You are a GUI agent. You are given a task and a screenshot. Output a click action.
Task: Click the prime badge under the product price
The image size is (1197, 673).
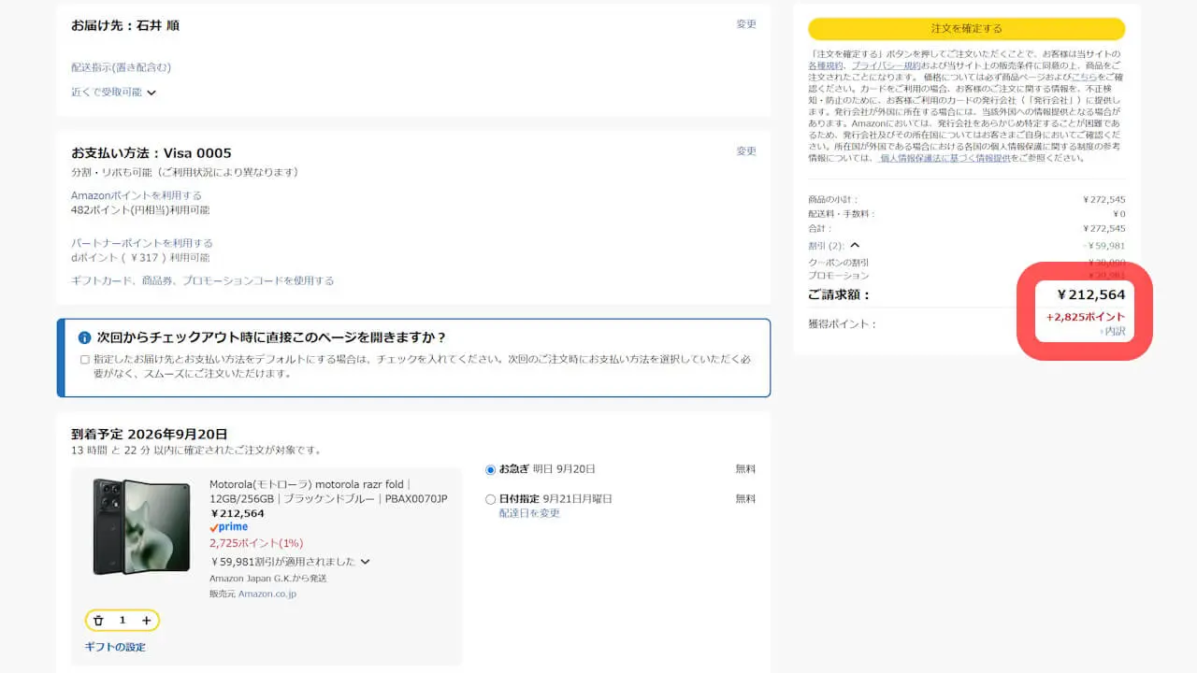click(x=229, y=527)
